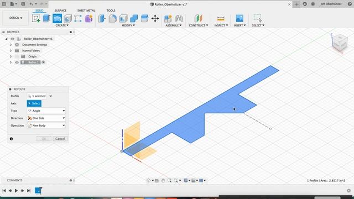Switch to the Surface tab

click(x=60, y=11)
